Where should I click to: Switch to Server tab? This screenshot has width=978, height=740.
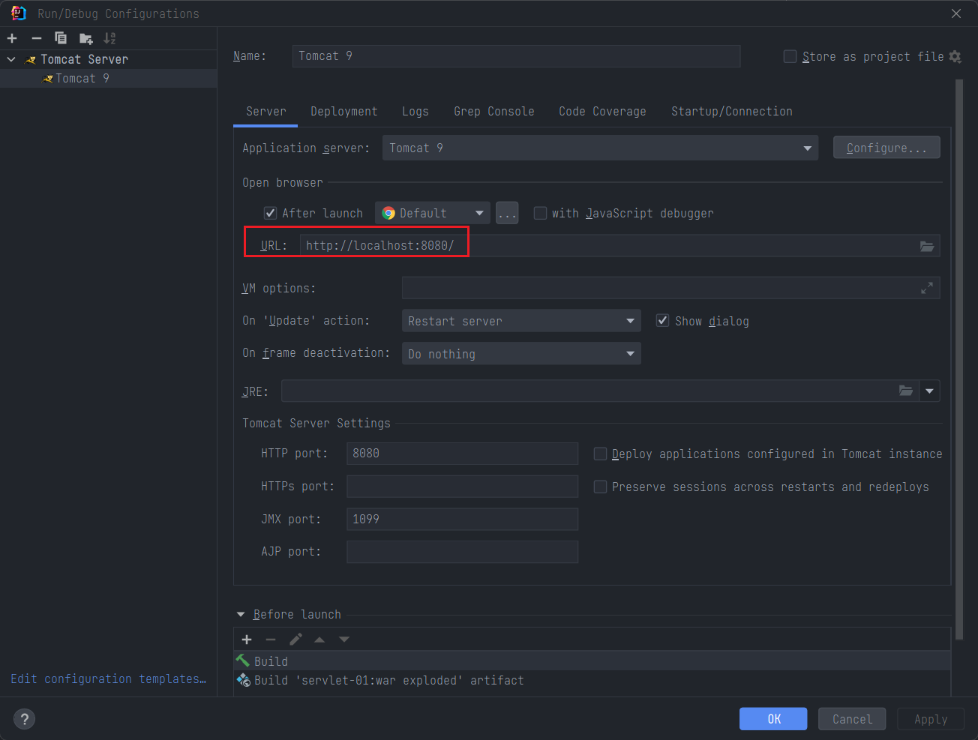266,111
